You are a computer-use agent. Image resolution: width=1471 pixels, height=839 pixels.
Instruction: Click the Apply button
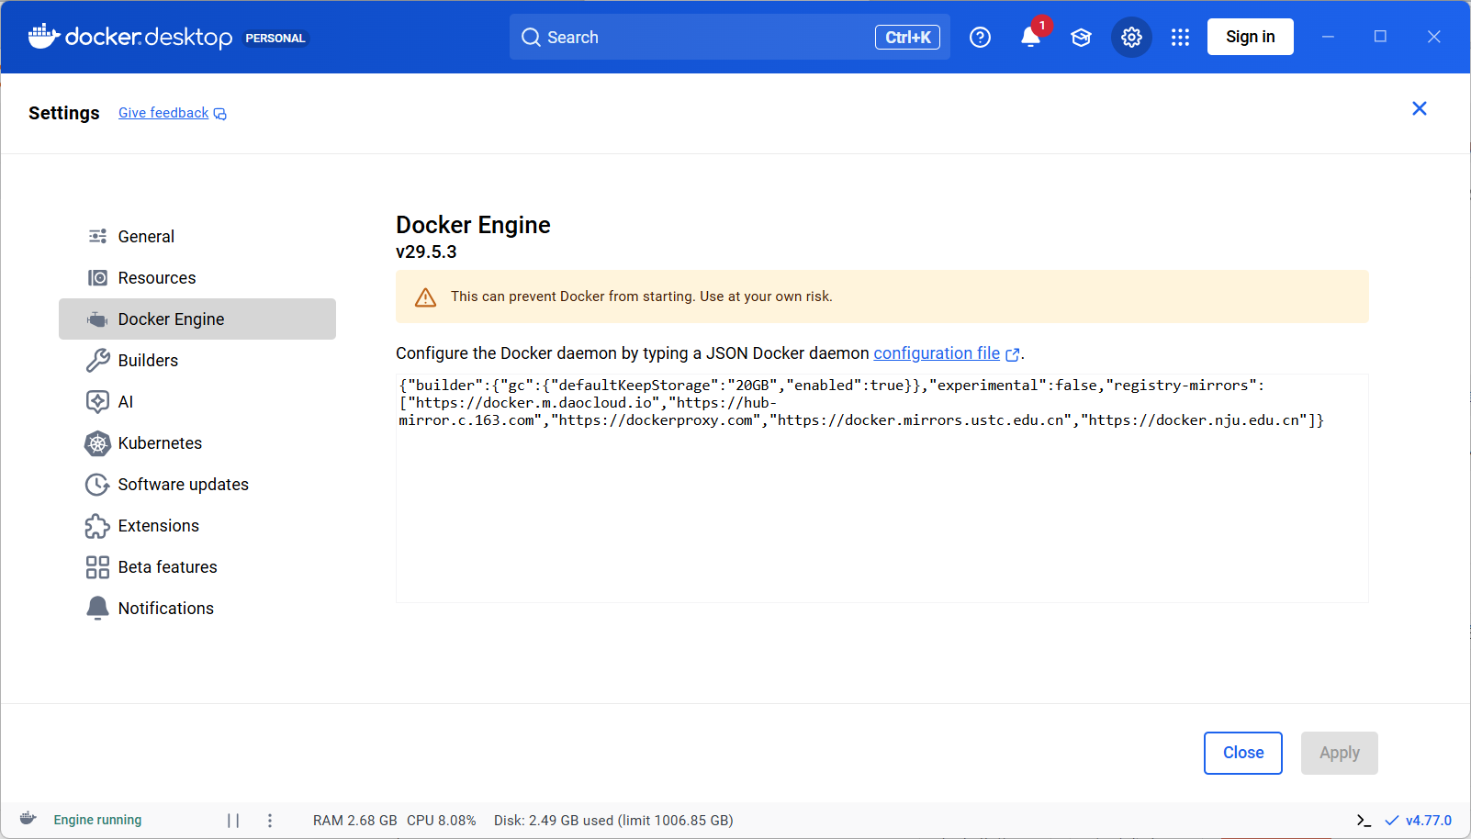(1339, 753)
